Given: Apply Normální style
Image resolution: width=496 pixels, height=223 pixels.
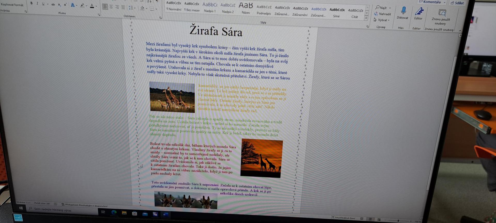Looking at the screenshot, I should click(x=174, y=6).
